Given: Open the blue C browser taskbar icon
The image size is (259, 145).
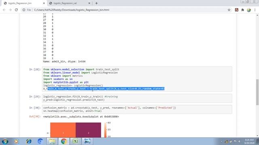Looking at the screenshot, I should pos(40,141).
